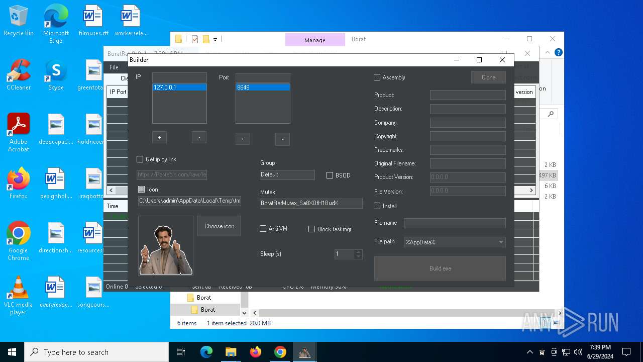Image resolution: width=643 pixels, height=362 pixels.
Task: Open Task View in the taskbar
Action: [181, 352]
